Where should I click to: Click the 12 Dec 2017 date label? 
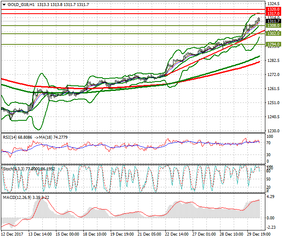click(12, 234)
